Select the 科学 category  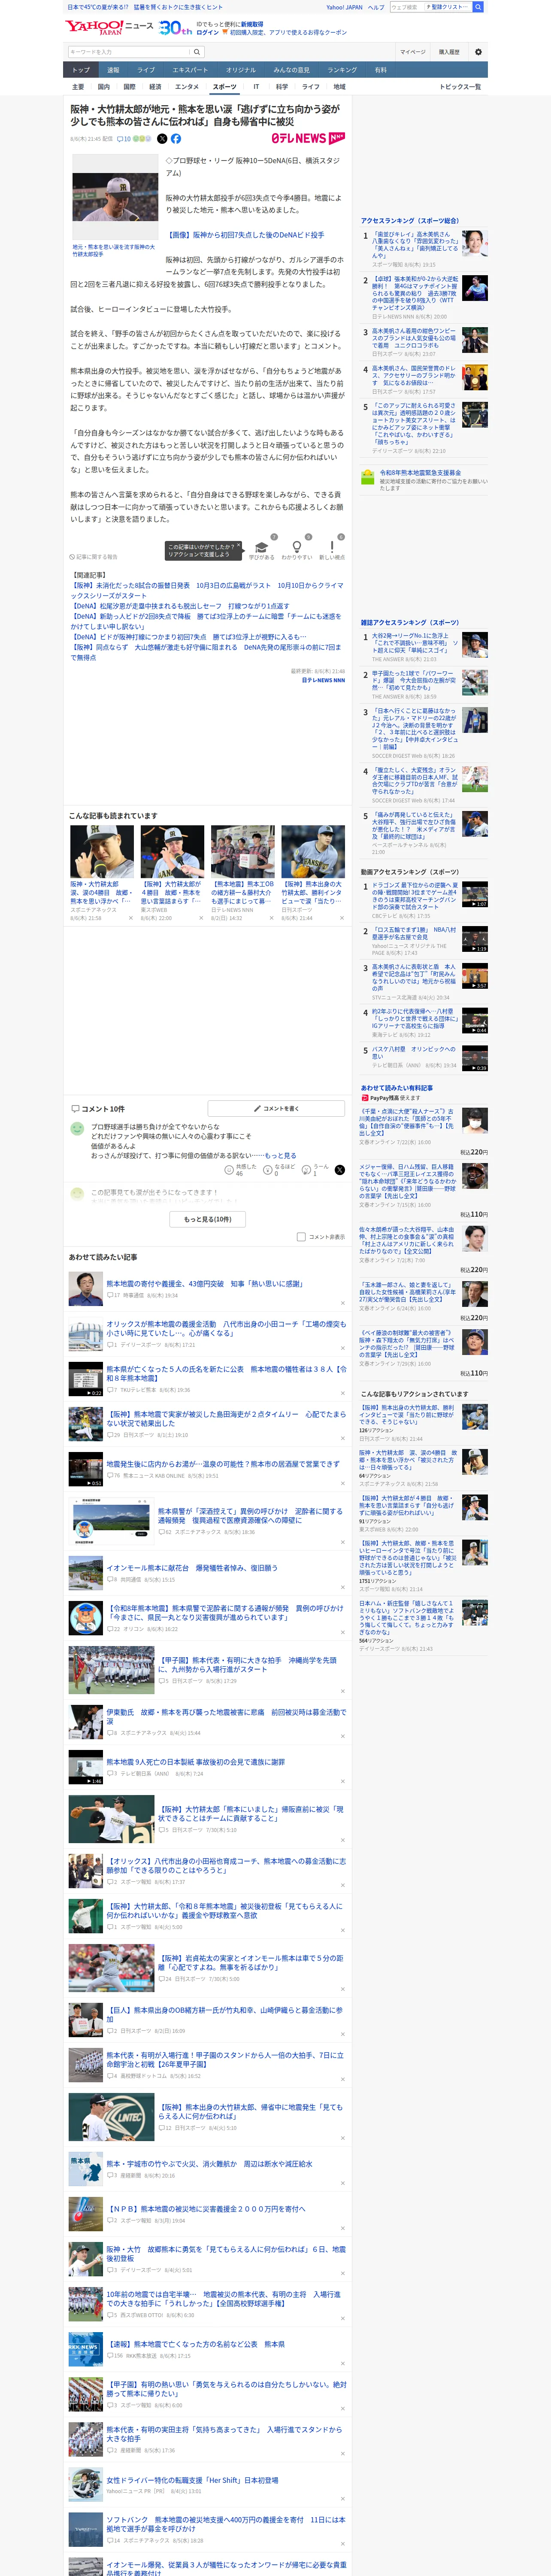tap(282, 87)
